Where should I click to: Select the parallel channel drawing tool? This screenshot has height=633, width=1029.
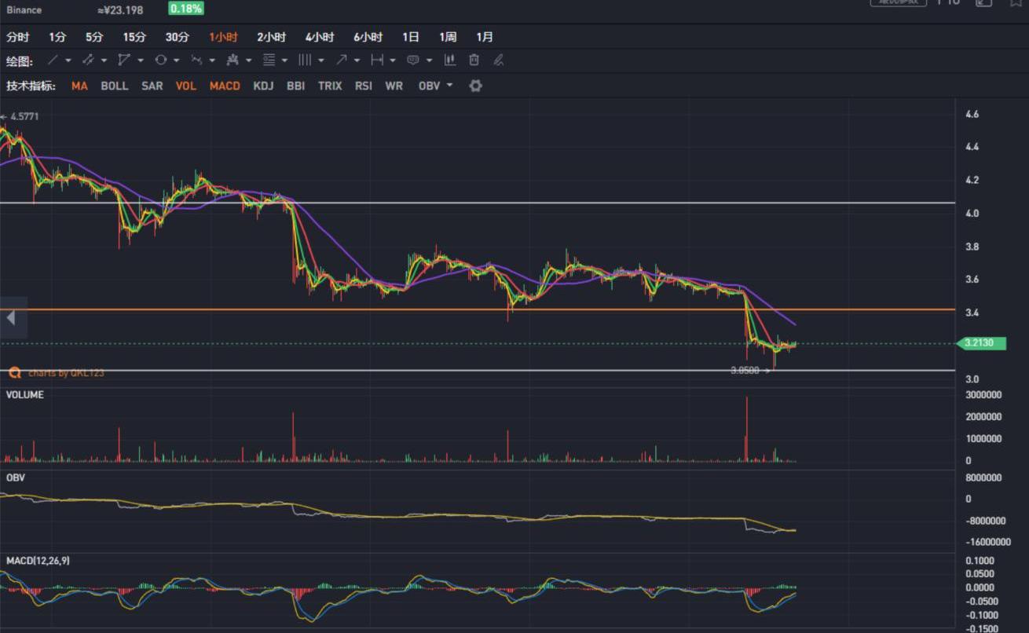pos(88,60)
